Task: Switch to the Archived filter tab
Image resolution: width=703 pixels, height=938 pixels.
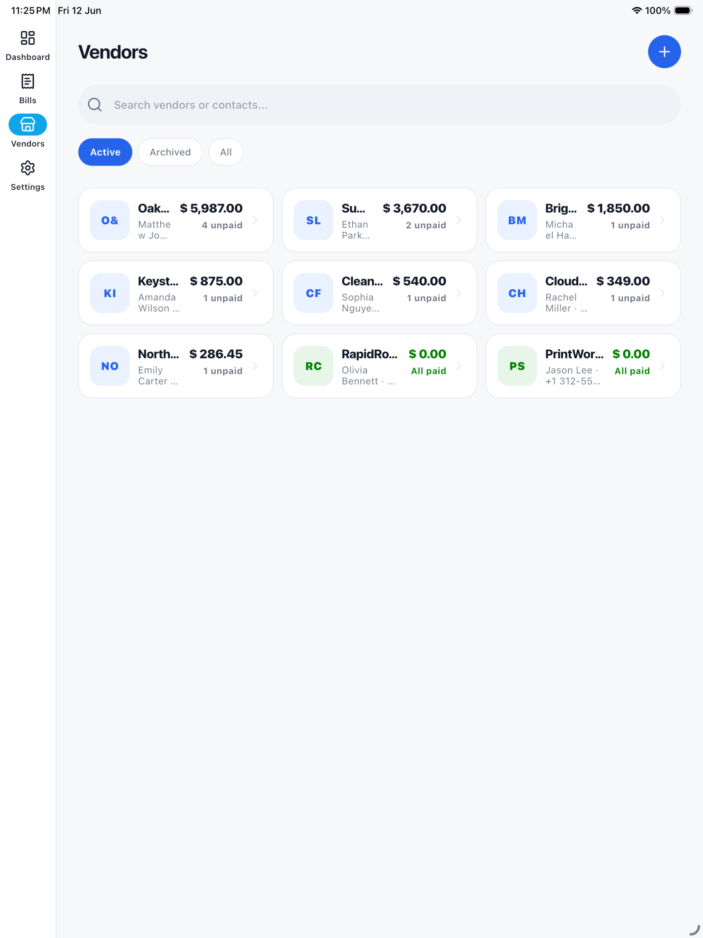Action: (170, 152)
